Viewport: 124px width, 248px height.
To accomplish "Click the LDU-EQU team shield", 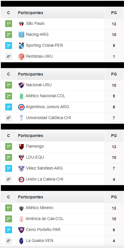I will [21, 157].
